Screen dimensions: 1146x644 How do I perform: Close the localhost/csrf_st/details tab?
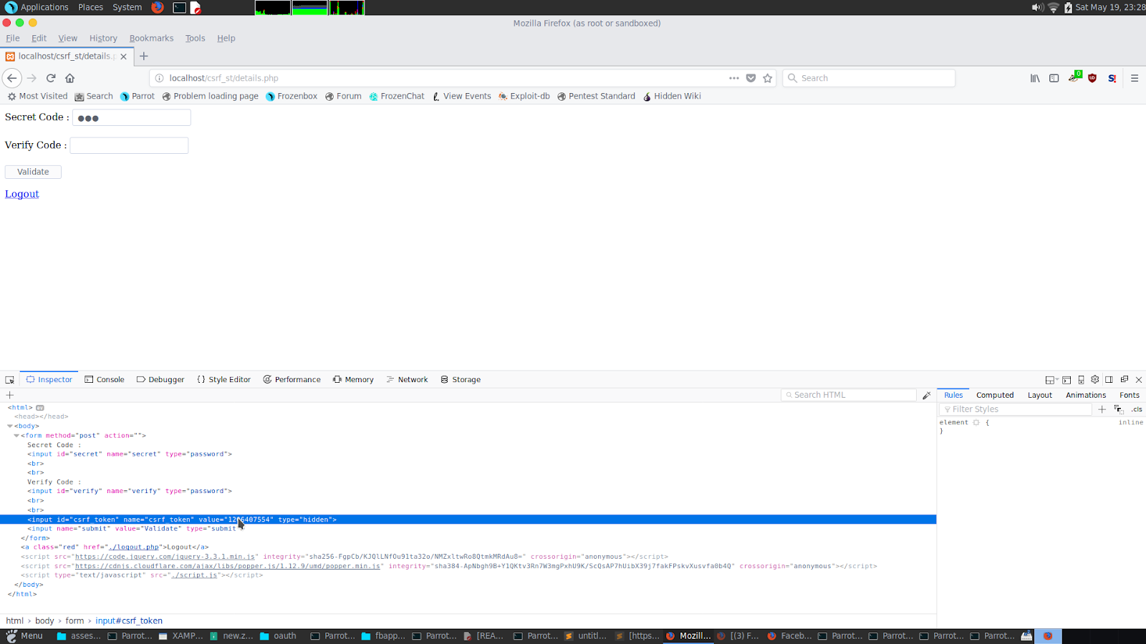pos(123,56)
